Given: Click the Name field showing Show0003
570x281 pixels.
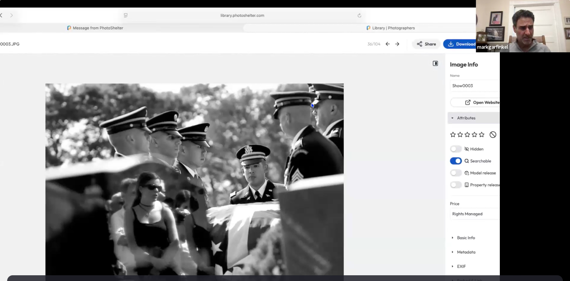Looking at the screenshot, I should (474, 86).
